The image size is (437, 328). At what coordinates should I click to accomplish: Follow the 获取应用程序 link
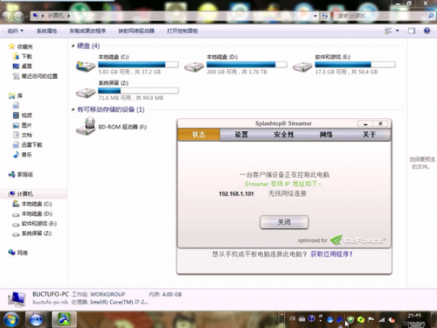coord(331,254)
